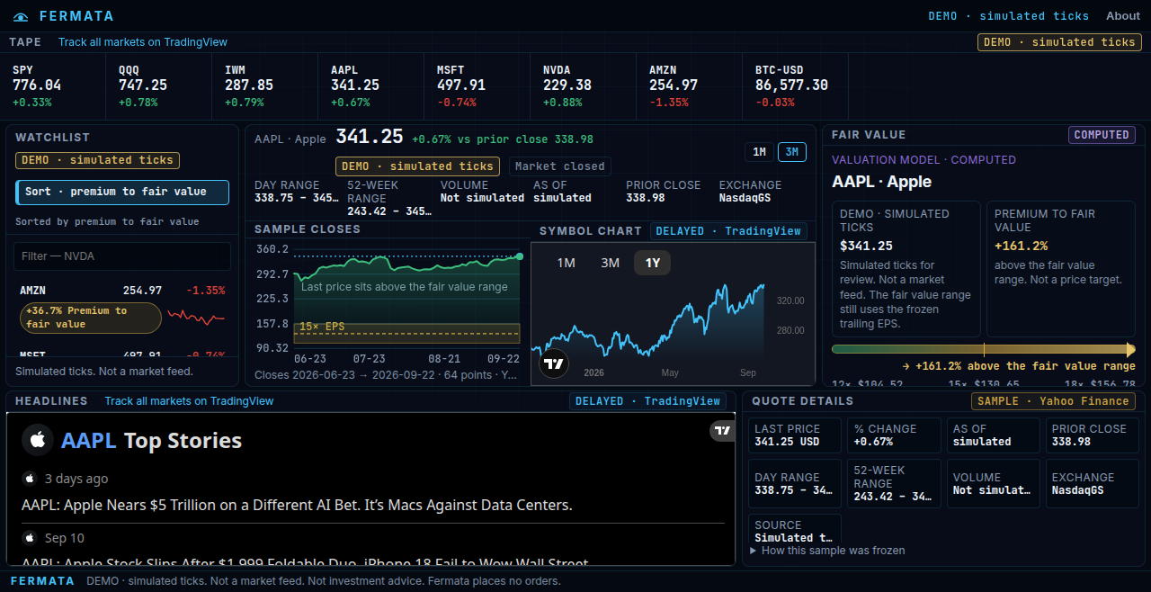Expand 'How this sample was frozen'

(x=827, y=551)
